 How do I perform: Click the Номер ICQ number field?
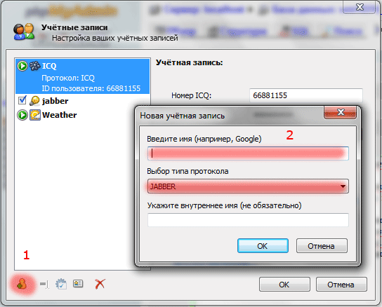pos(306,95)
